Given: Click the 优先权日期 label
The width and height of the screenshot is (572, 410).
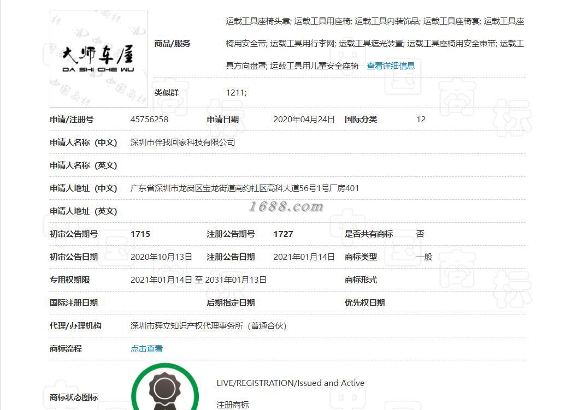Looking at the screenshot, I should point(365,303).
